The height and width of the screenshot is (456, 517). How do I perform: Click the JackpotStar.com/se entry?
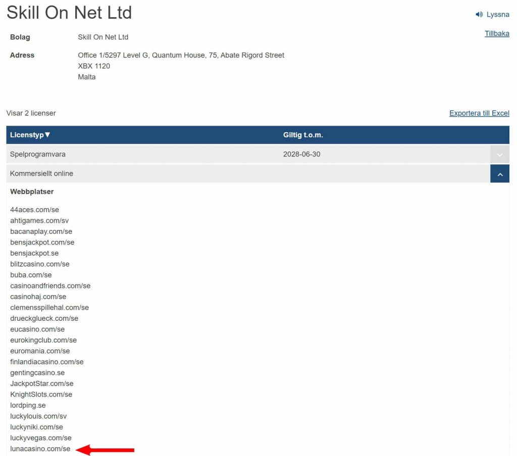[x=42, y=383]
